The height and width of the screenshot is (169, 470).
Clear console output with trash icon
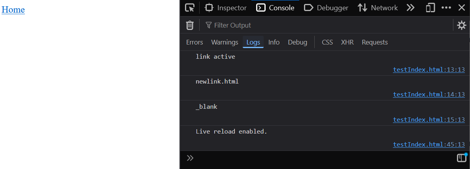click(190, 25)
